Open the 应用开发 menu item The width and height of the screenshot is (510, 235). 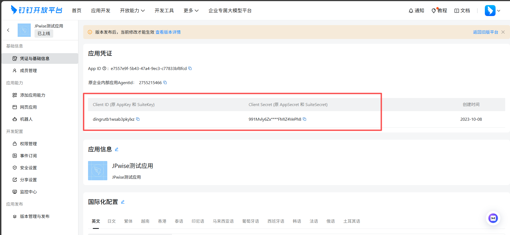coord(101,11)
